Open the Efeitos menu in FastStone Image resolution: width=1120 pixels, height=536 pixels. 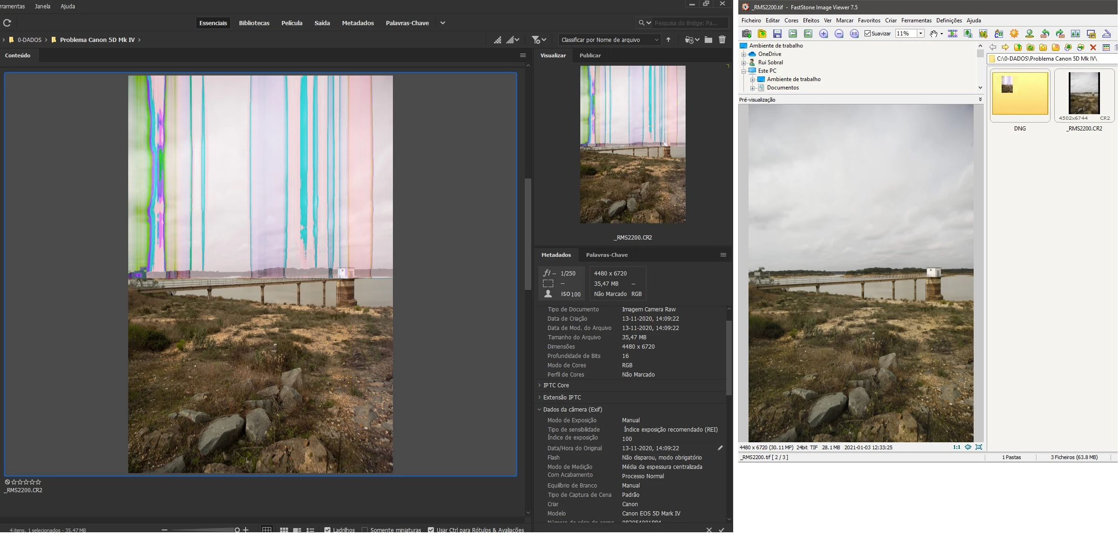coord(811,21)
